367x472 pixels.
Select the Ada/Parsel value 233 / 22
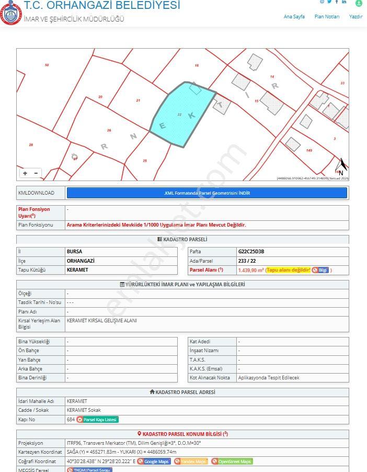247,261
